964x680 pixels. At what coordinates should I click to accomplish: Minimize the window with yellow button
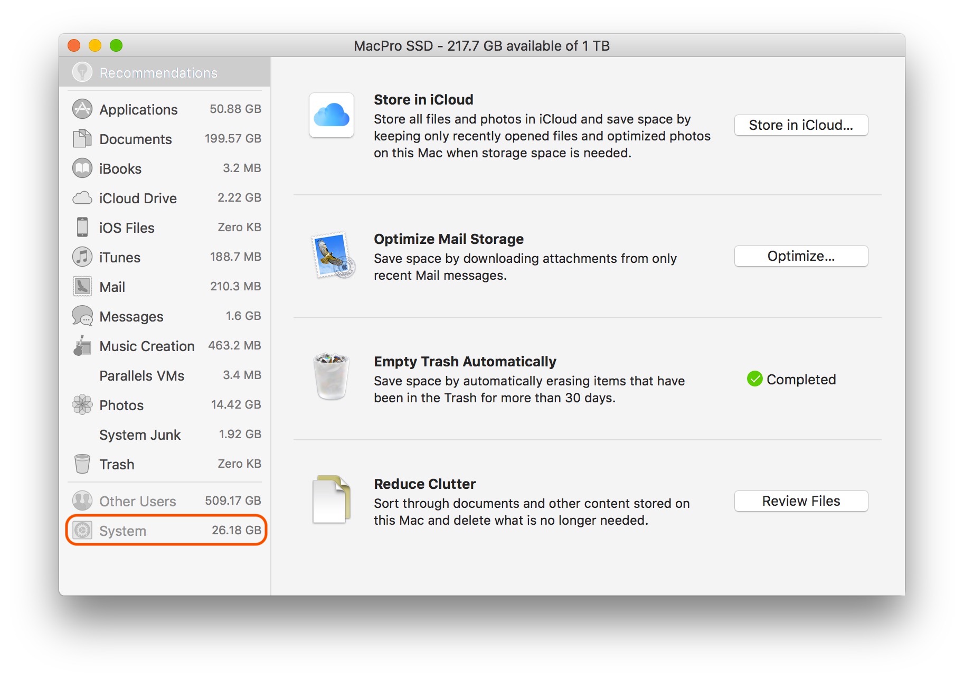point(95,45)
